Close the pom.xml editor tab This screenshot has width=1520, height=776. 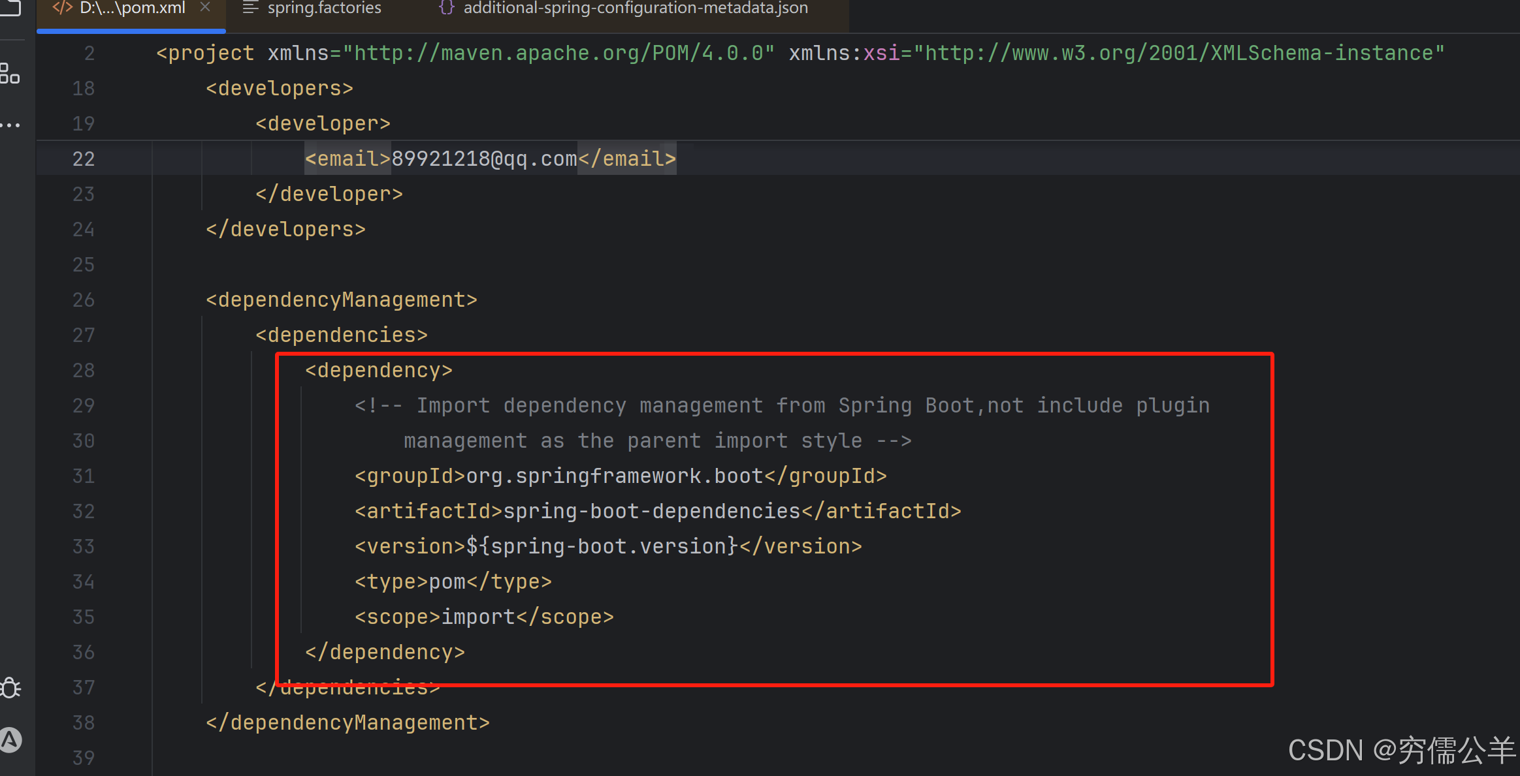point(205,7)
